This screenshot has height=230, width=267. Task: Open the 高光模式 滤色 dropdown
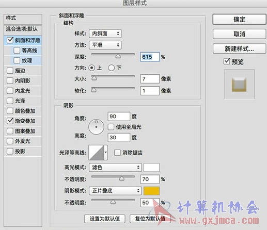click(115, 167)
